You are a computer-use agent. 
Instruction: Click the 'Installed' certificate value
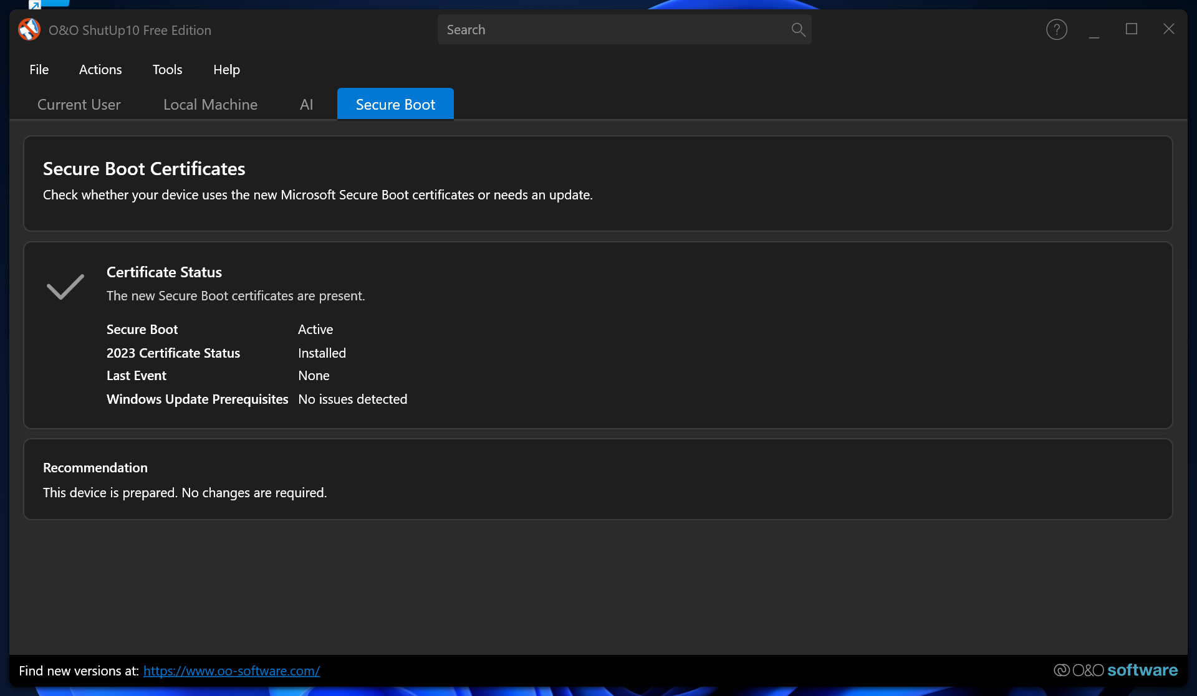pos(322,353)
